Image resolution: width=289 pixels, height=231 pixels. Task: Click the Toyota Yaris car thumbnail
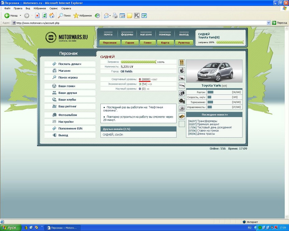[214, 71]
